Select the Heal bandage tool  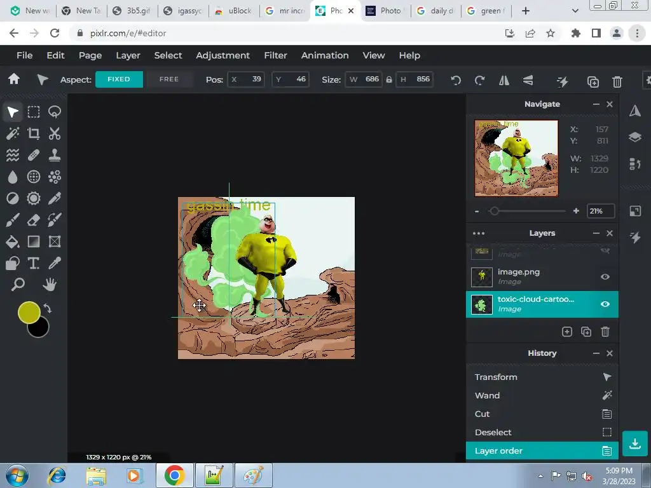[x=34, y=155]
